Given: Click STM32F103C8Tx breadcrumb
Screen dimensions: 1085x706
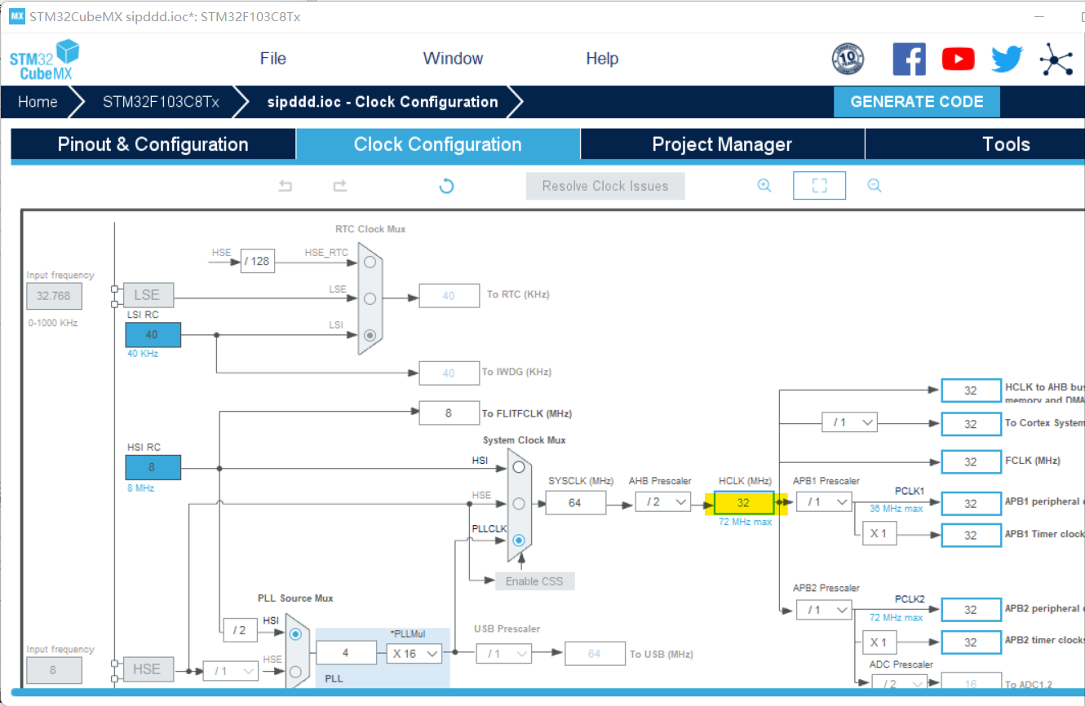Looking at the screenshot, I should 161,102.
